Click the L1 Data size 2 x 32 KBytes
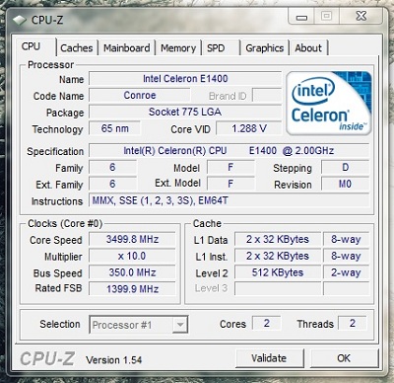The height and width of the screenshot is (383, 394). coord(278,239)
